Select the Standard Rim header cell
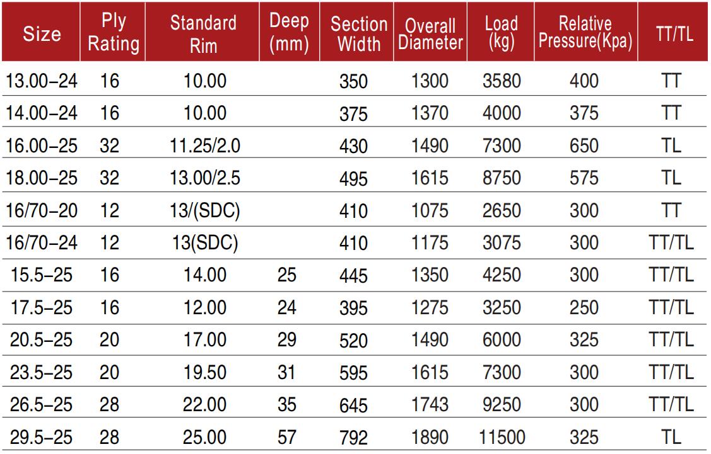The image size is (711, 454). point(203,35)
